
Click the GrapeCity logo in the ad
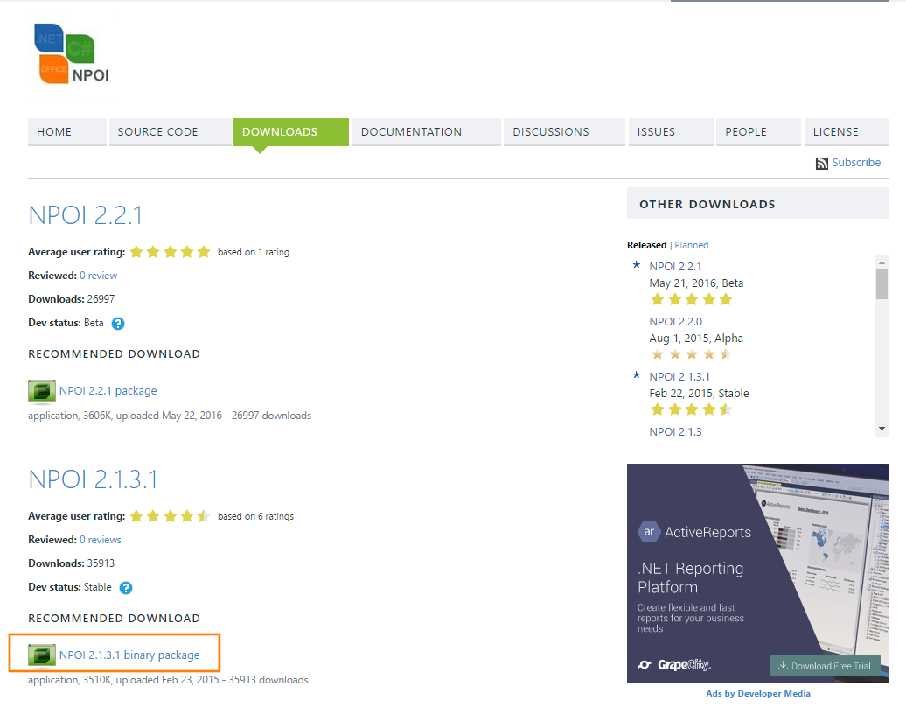pyautogui.click(x=674, y=665)
